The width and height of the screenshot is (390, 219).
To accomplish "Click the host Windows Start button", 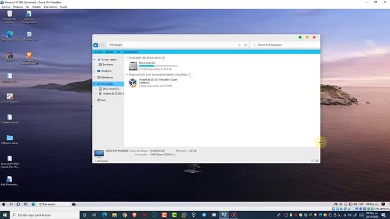I will pyautogui.click(x=4, y=215).
